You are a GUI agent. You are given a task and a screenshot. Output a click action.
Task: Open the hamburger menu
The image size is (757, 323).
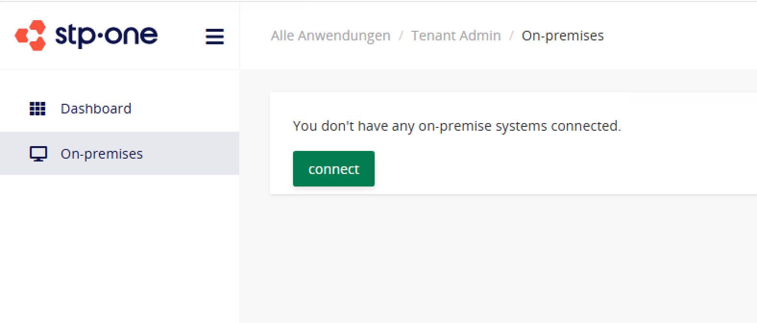coord(215,36)
